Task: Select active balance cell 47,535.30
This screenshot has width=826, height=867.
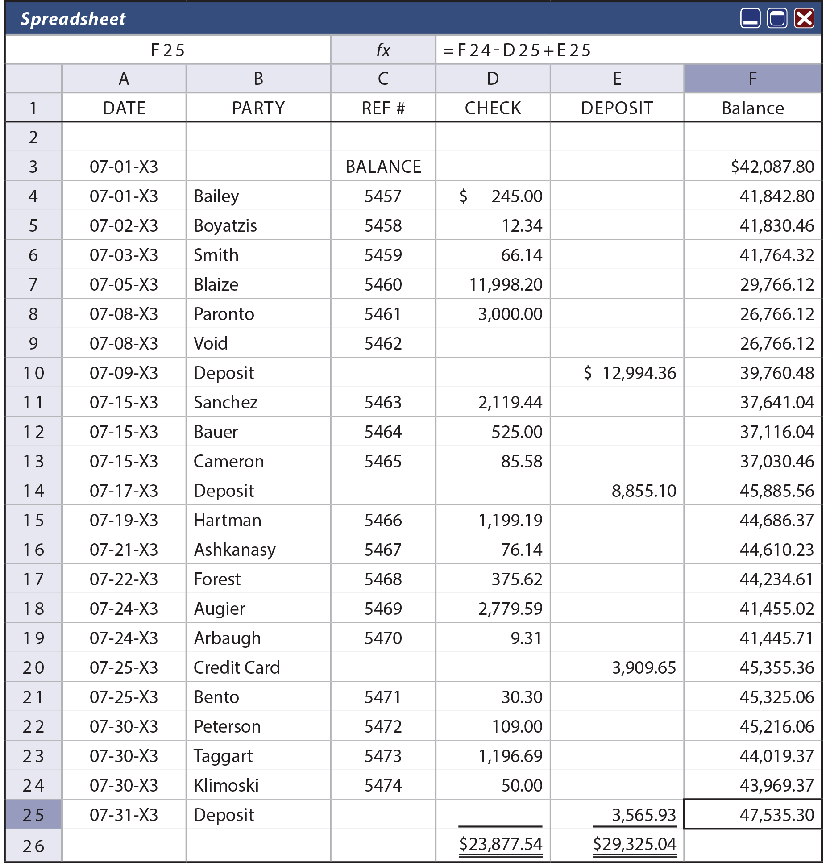Action: tap(753, 814)
